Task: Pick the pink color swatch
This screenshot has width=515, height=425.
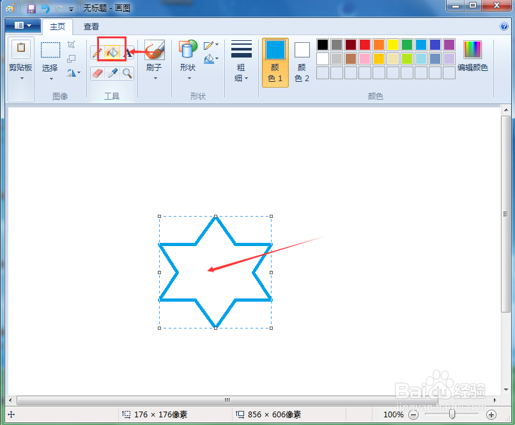Action: click(365, 59)
